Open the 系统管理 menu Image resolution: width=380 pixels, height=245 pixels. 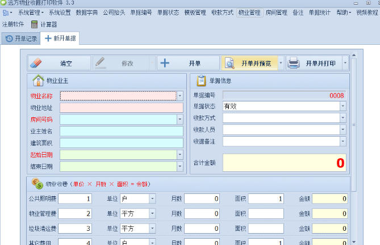coord(31,12)
